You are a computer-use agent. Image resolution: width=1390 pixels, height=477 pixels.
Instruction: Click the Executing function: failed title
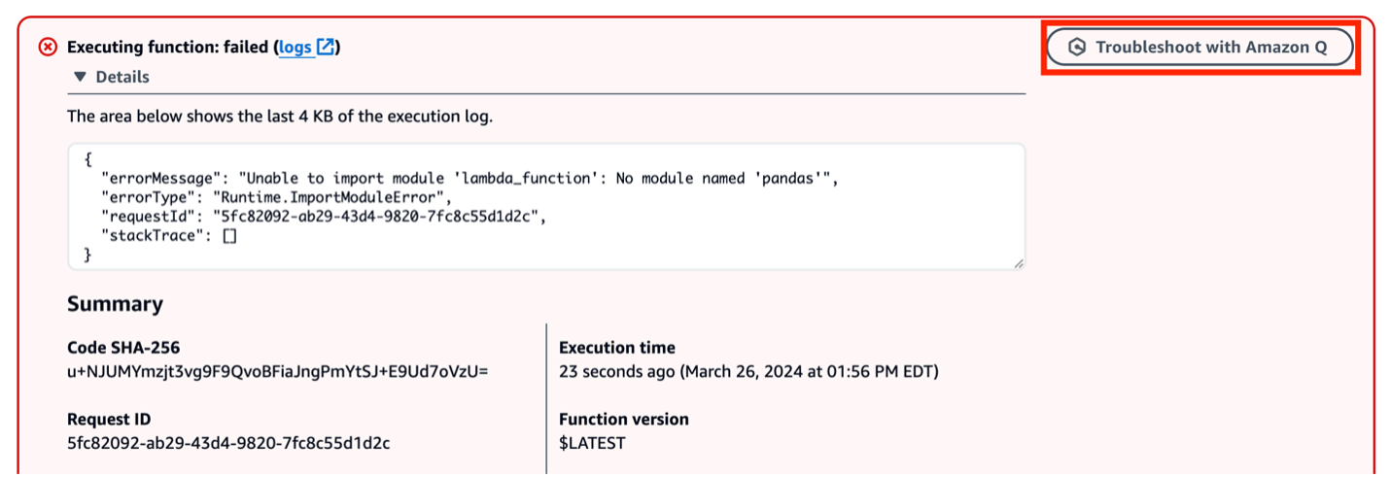(168, 47)
